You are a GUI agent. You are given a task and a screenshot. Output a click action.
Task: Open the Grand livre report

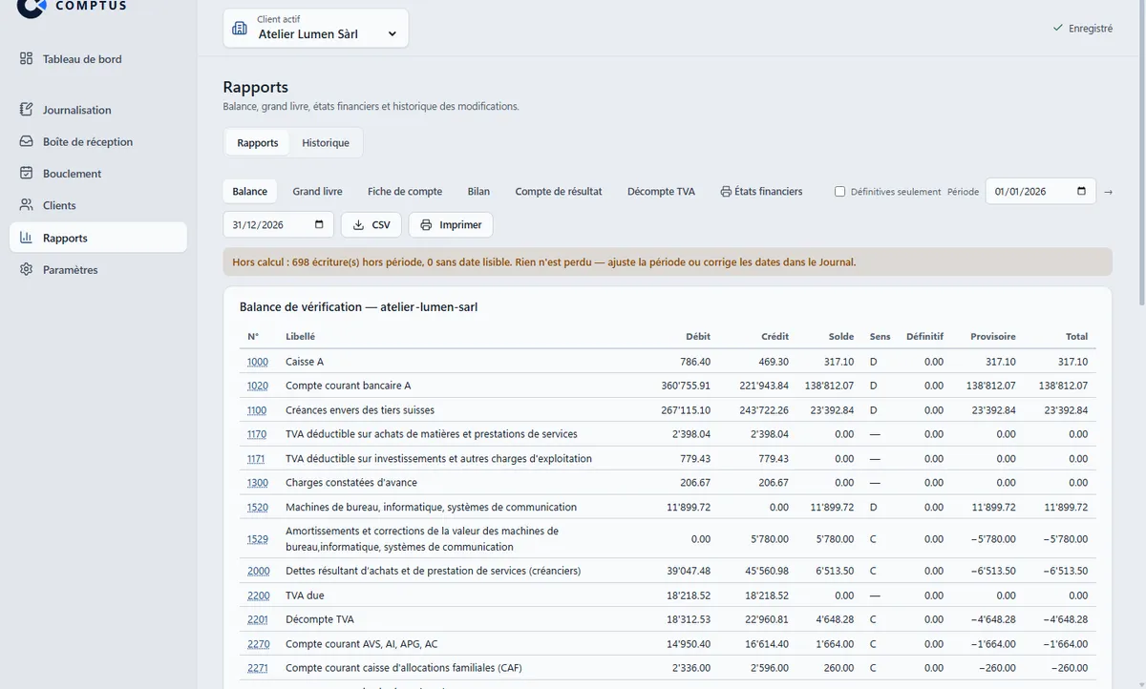point(317,192)
